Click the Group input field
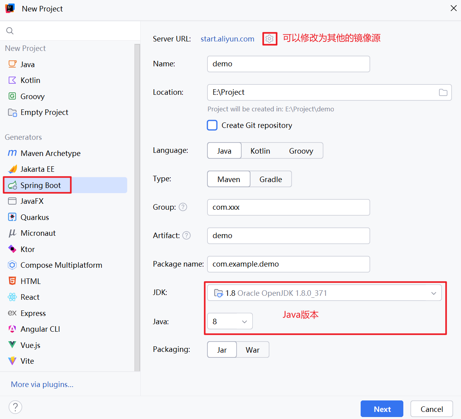Viewport: 461px width, 419px height. (288, 207)
